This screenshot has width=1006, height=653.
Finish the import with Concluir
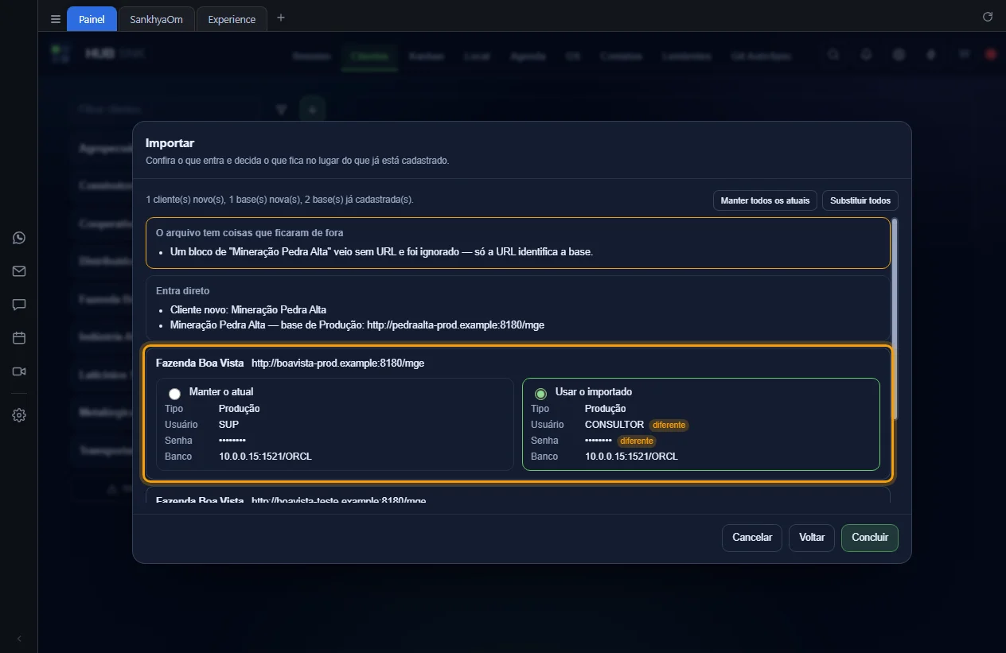pos(870,538)
